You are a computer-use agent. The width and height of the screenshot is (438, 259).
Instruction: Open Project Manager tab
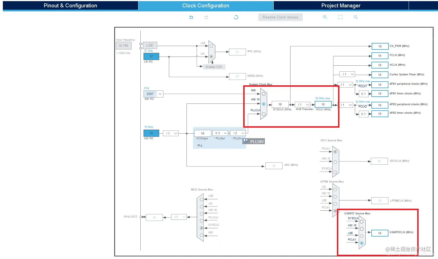point(341,6)
